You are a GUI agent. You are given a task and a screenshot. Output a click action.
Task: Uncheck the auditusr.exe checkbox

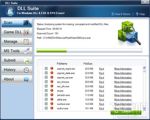[46, 104]
